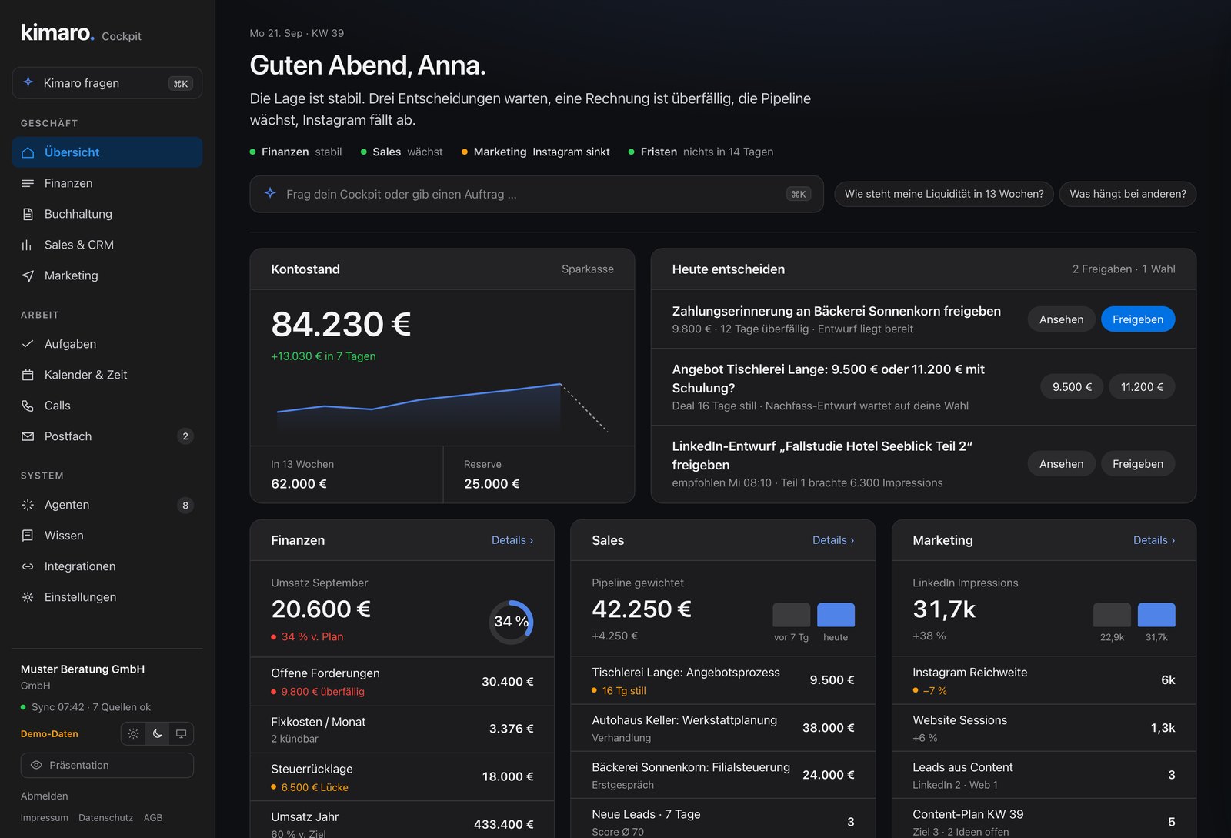Expand Sales card via Details chevron
The width and height of the screenshot is (1231, 838).
[x=833, y=540]
